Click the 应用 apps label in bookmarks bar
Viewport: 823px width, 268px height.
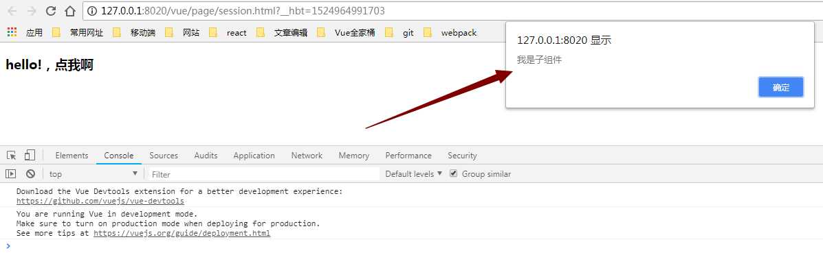tap(34, 32)
